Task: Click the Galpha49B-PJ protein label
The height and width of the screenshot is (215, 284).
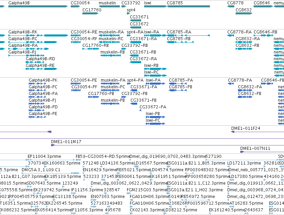Action: tap(42, 100)
